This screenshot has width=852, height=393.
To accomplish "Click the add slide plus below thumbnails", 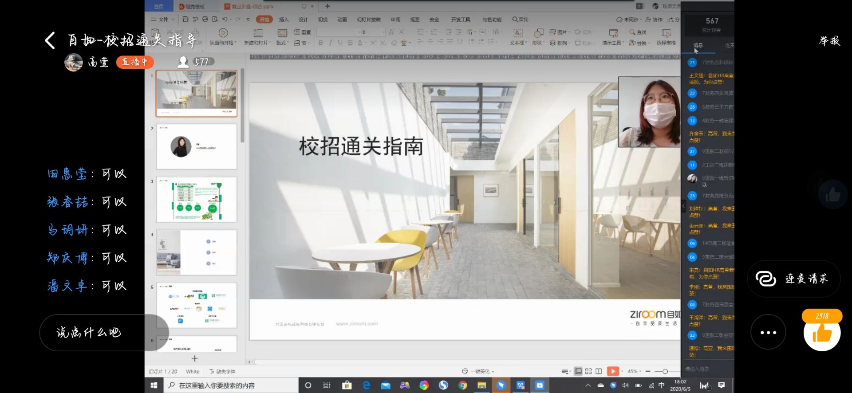I will (x=194, y=358).
